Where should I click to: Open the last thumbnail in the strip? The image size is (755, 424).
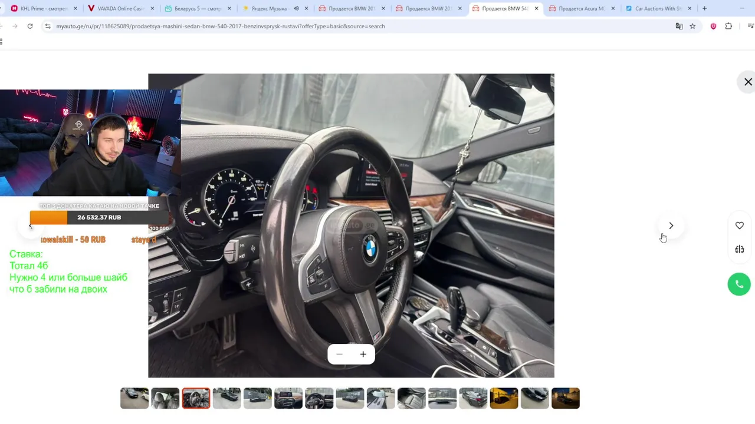tap(565, 398)
